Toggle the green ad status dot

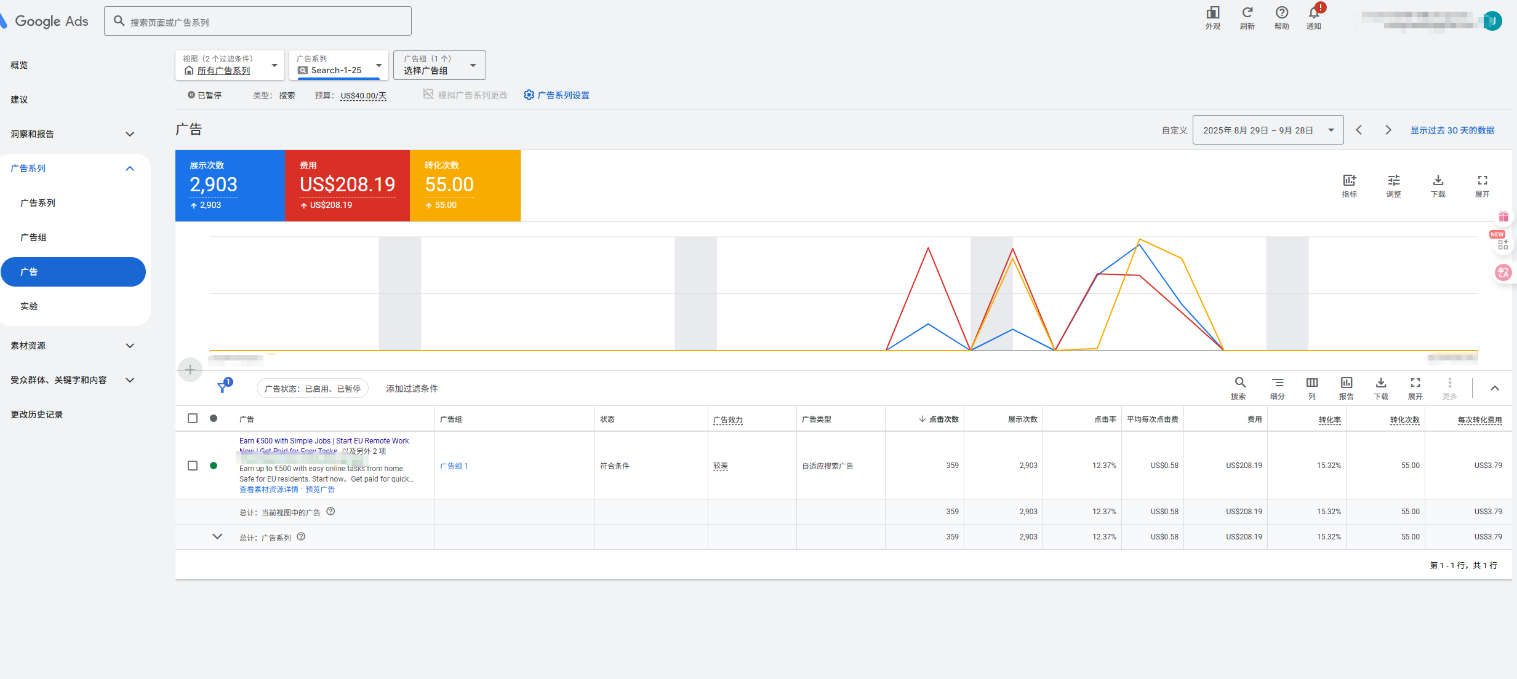click(x=214, y=466)
